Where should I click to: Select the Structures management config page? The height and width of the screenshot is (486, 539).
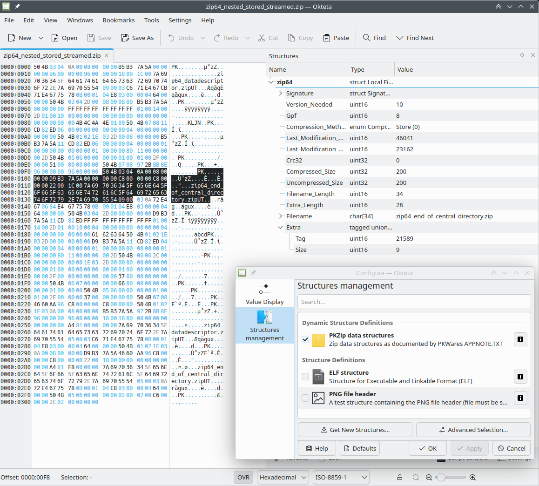click(265, 326)
